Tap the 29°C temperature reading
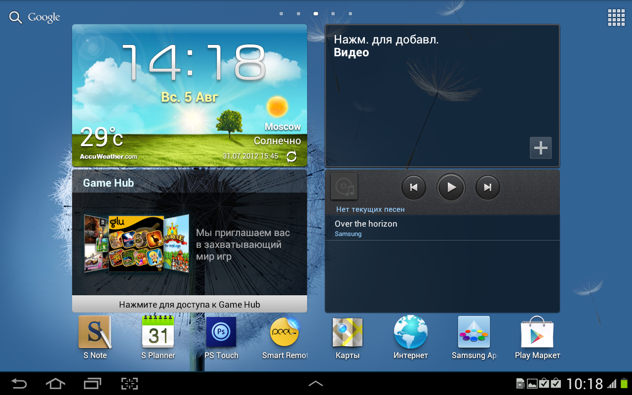This screenshot has width=632, height=395. click(102, 137)
